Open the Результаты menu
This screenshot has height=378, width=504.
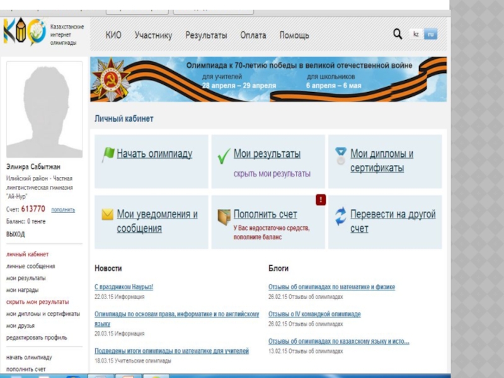pos(206,35)
